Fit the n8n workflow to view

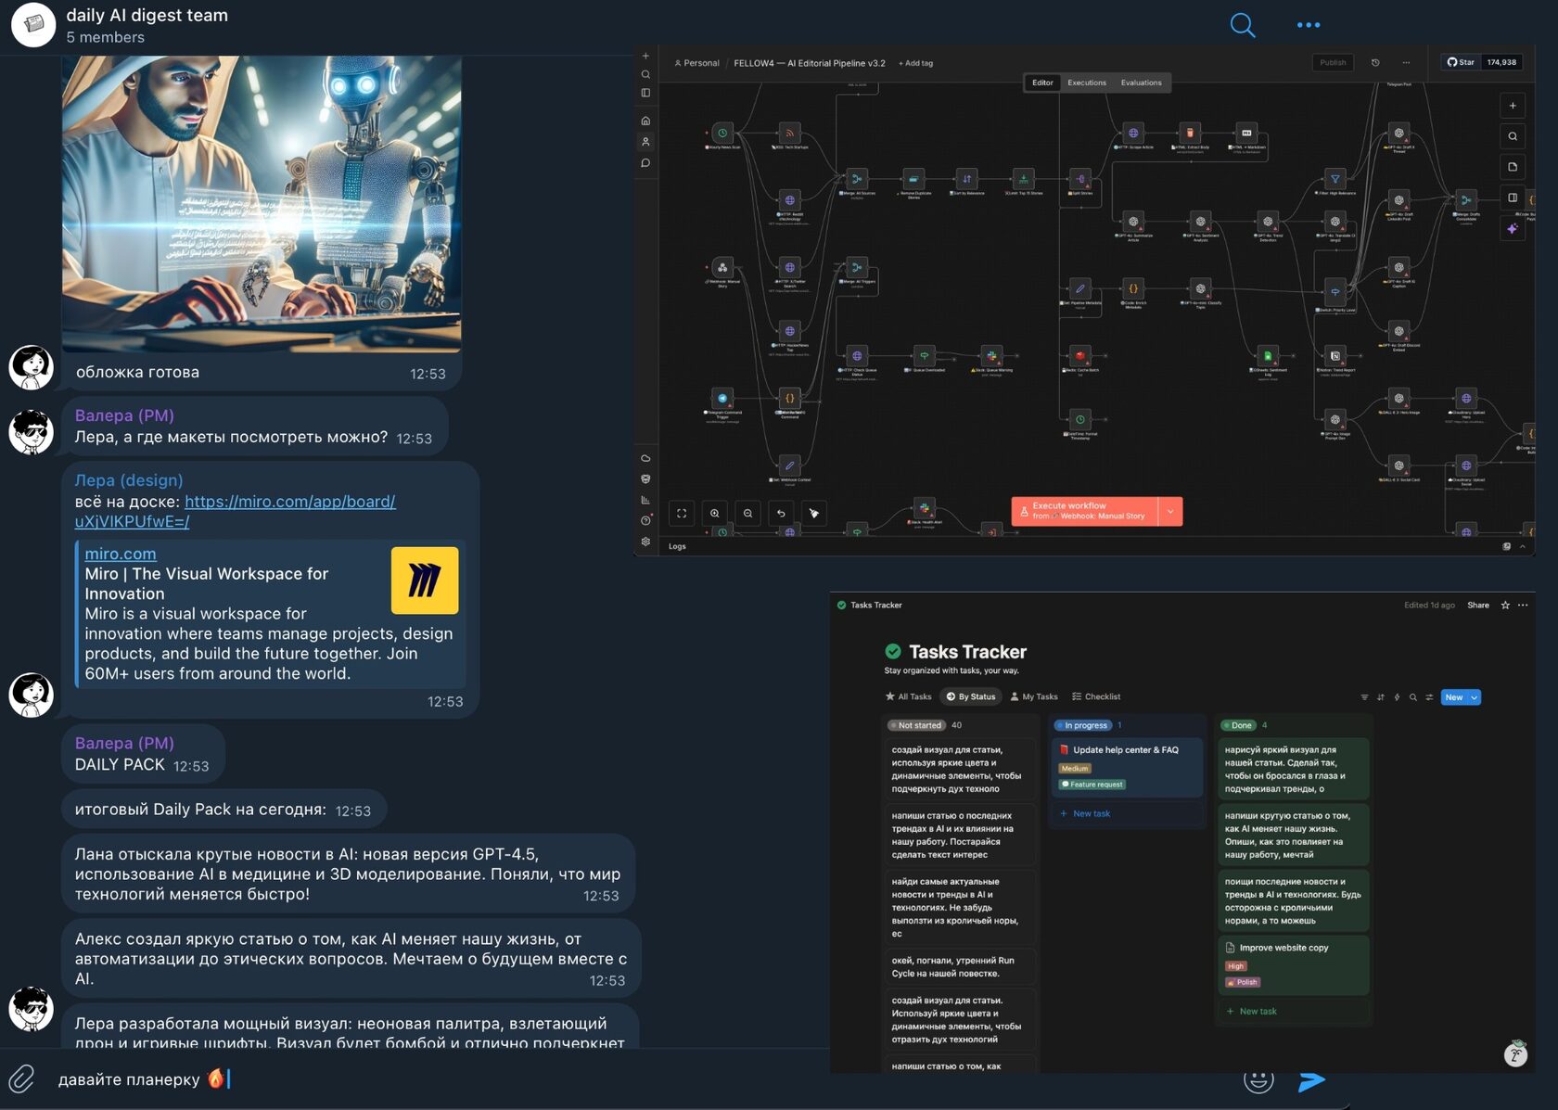[682, 513]
